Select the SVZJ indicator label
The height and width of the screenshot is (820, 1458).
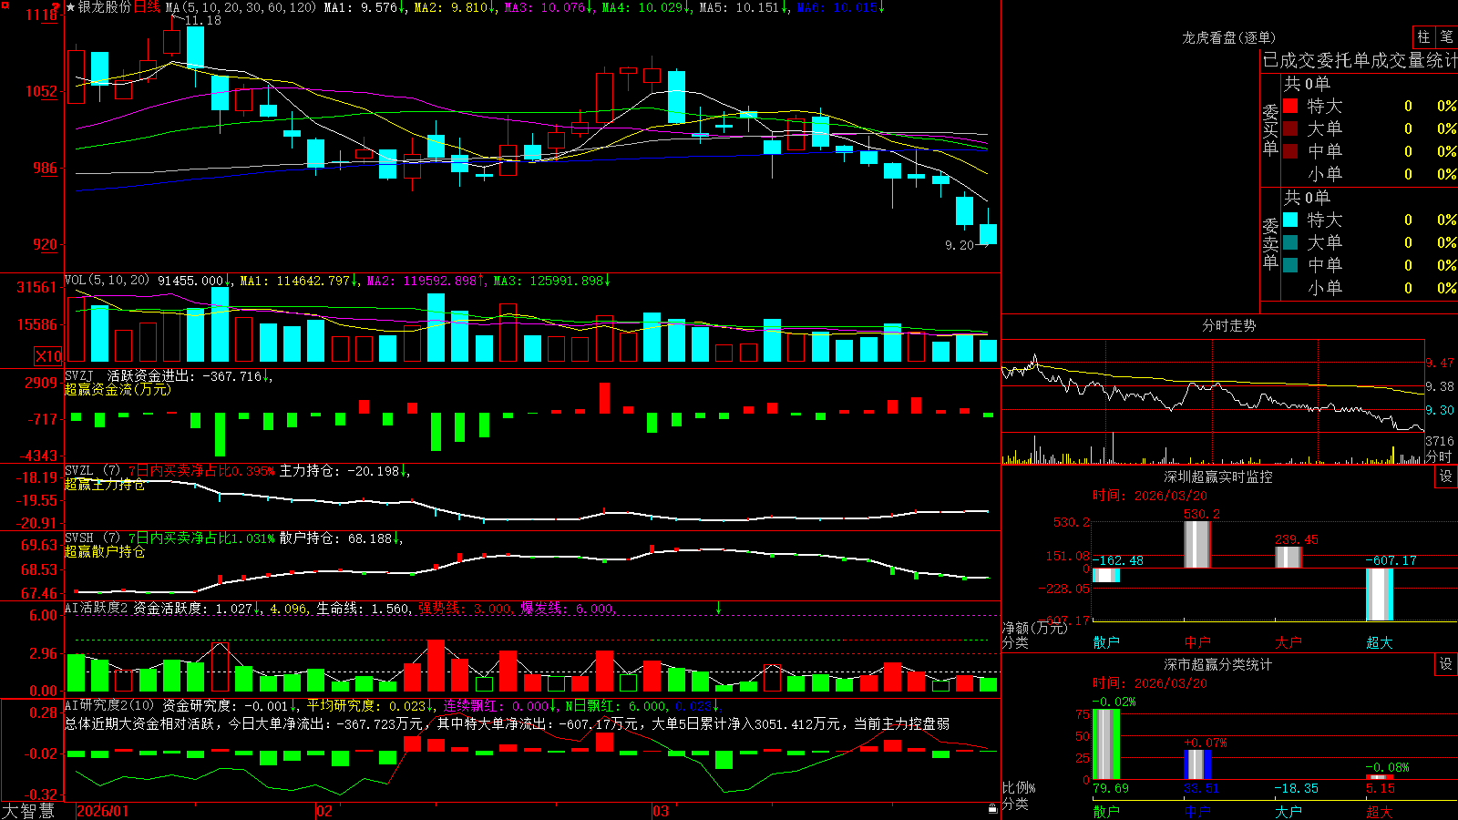point(78,375)
